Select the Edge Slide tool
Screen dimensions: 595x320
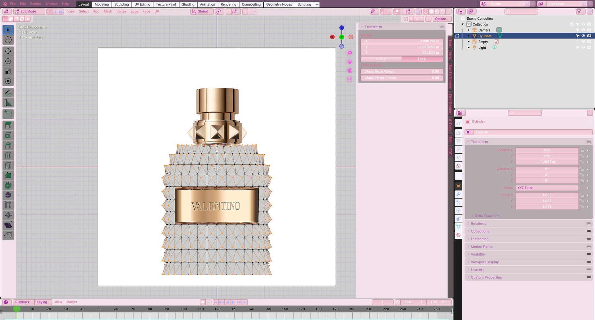point(8,205)
